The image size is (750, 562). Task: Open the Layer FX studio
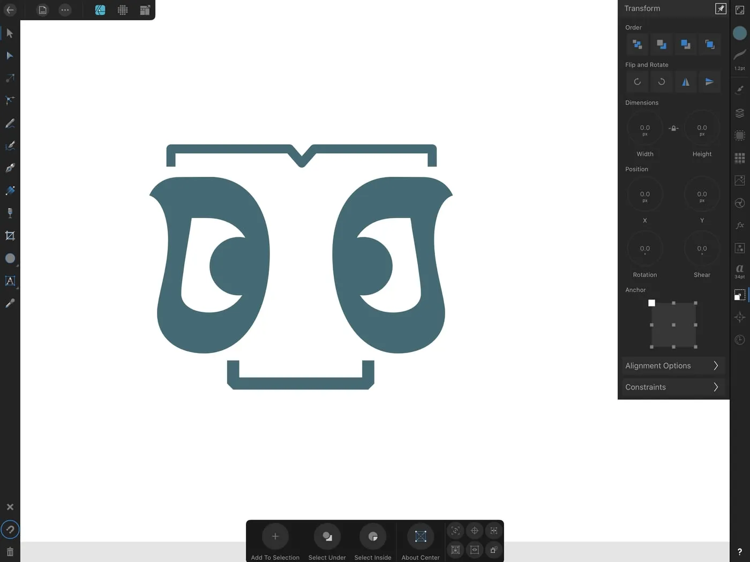point(740,226)
